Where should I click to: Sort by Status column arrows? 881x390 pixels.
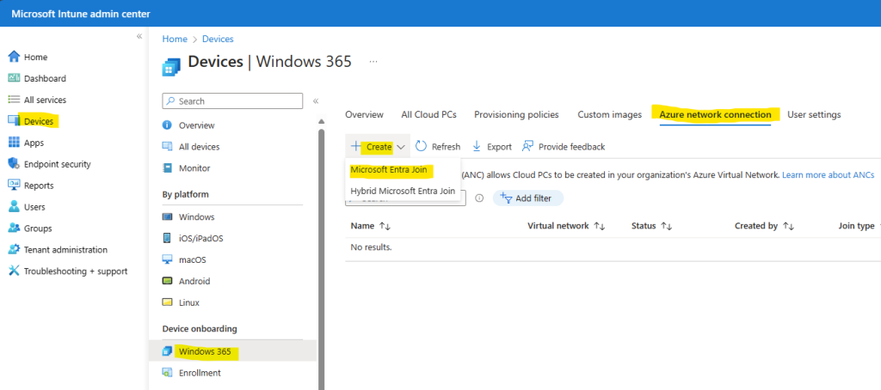[667, 226]
